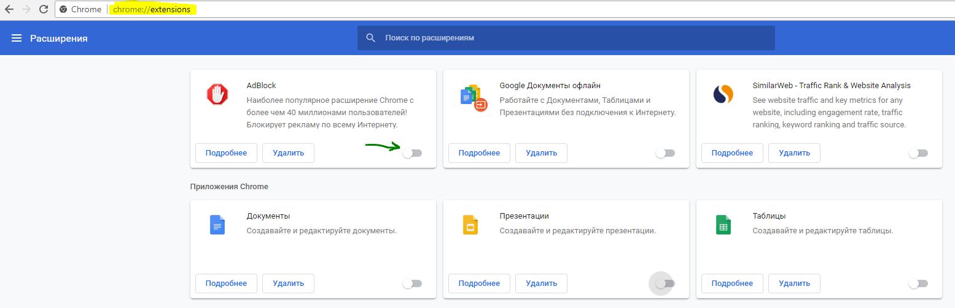Click the SimilarWeb - Traffic Rank title
955x308 pixels.
tap(832, 86)
